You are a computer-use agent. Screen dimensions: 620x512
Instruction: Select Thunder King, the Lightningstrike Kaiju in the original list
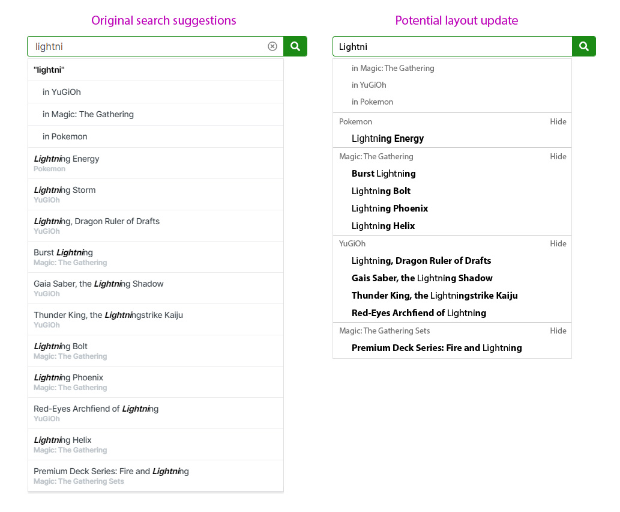click(x=155, y=320)
